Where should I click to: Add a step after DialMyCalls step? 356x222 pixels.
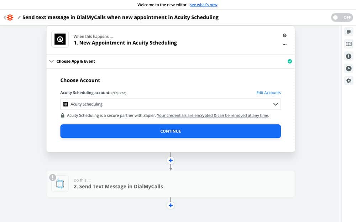(x=171, y=205)
